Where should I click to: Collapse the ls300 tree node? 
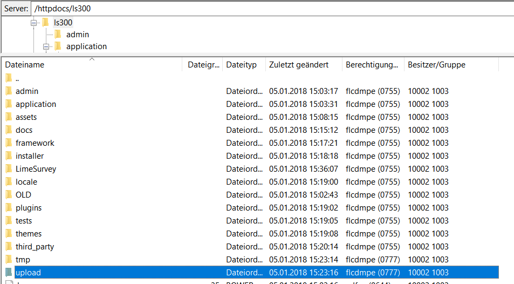33,23
